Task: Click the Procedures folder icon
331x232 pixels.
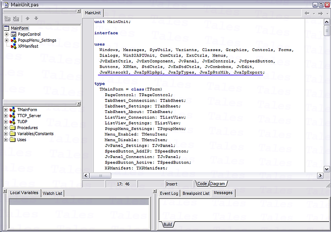Action: coord(13,128)
